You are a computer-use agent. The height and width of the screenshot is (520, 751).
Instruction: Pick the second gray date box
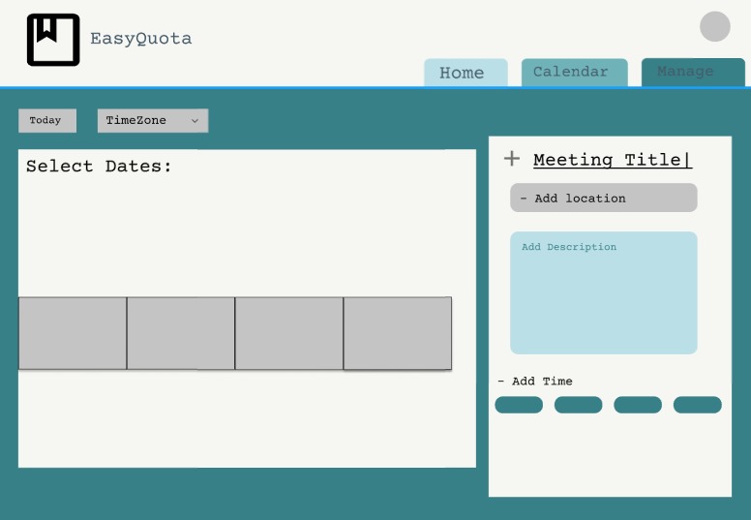[181, 333]
